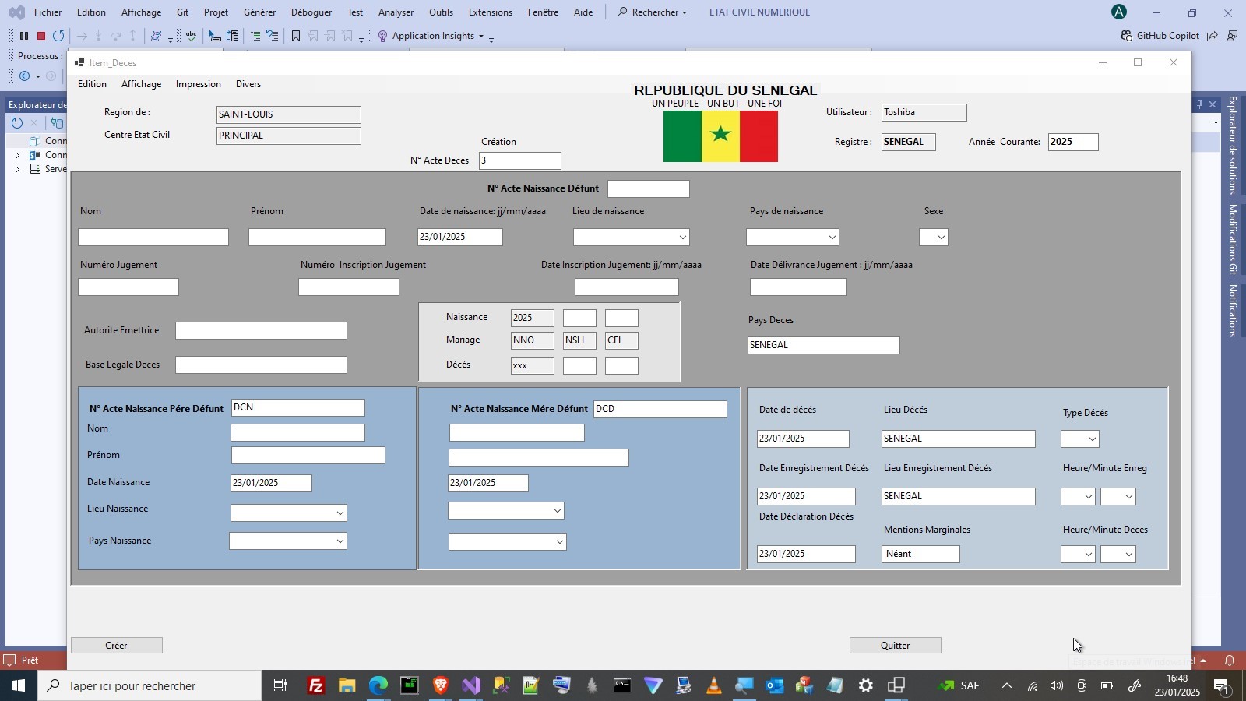
Task: Click the N° Acte Deces field
Action: point(519,161)
